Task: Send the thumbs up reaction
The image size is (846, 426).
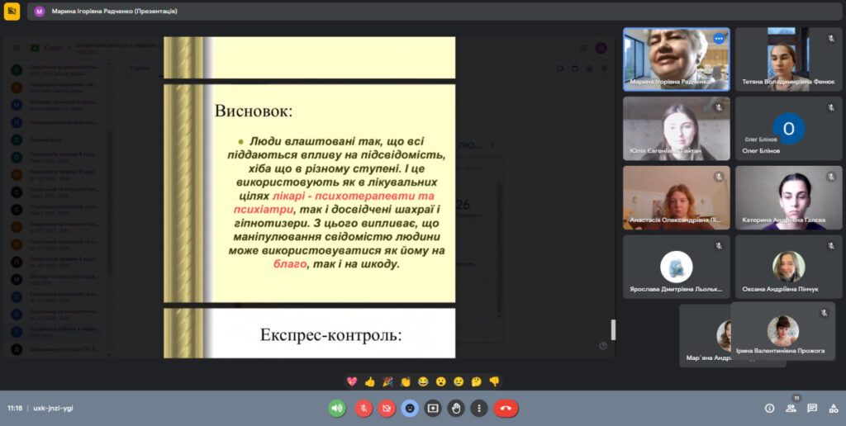Action: pos(369,381)
